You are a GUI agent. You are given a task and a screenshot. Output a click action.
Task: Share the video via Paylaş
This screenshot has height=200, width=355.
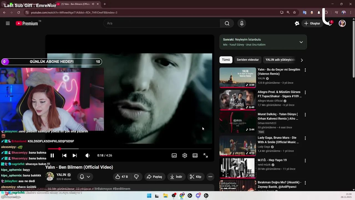click(x=154, y=177)
